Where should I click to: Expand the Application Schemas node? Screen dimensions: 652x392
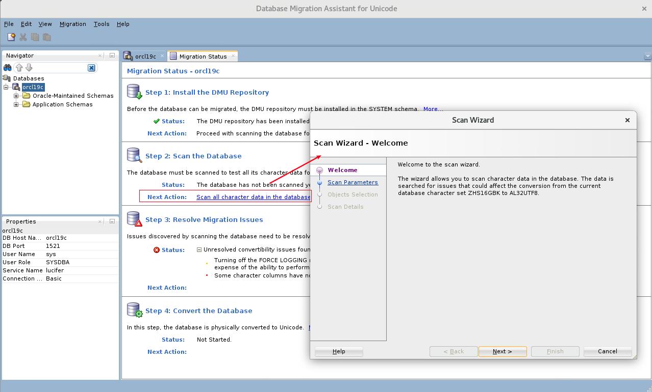tap(16, 104)
